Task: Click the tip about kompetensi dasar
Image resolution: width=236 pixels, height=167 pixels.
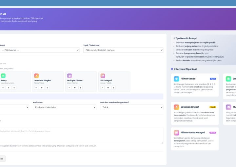Action: pos(192,53)
